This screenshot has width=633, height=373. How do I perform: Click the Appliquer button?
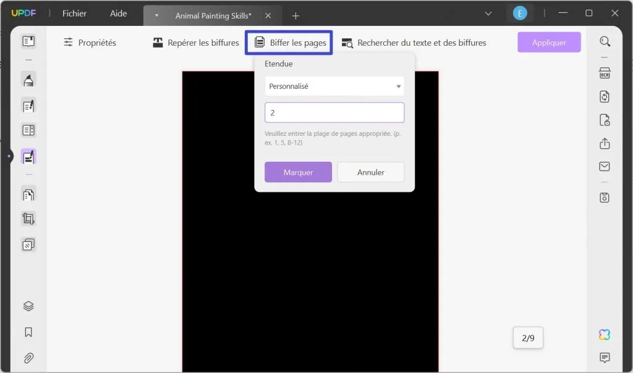549,42
